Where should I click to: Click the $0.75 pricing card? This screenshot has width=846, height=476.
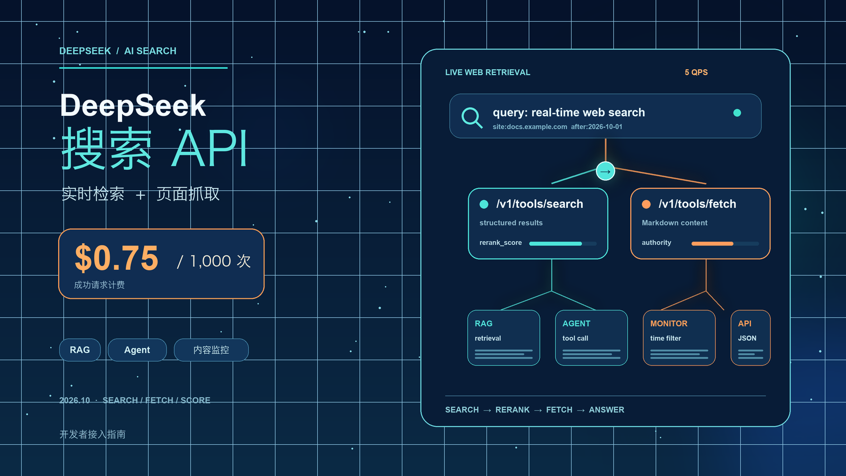click(161, 264)
